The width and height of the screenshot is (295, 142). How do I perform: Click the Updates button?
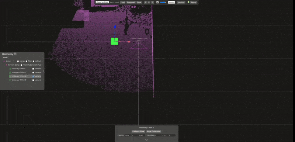click(x=181, y=2)
